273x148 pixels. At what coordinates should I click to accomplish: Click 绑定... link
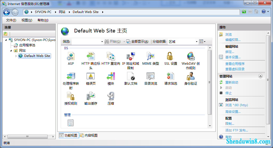(230, 52)
